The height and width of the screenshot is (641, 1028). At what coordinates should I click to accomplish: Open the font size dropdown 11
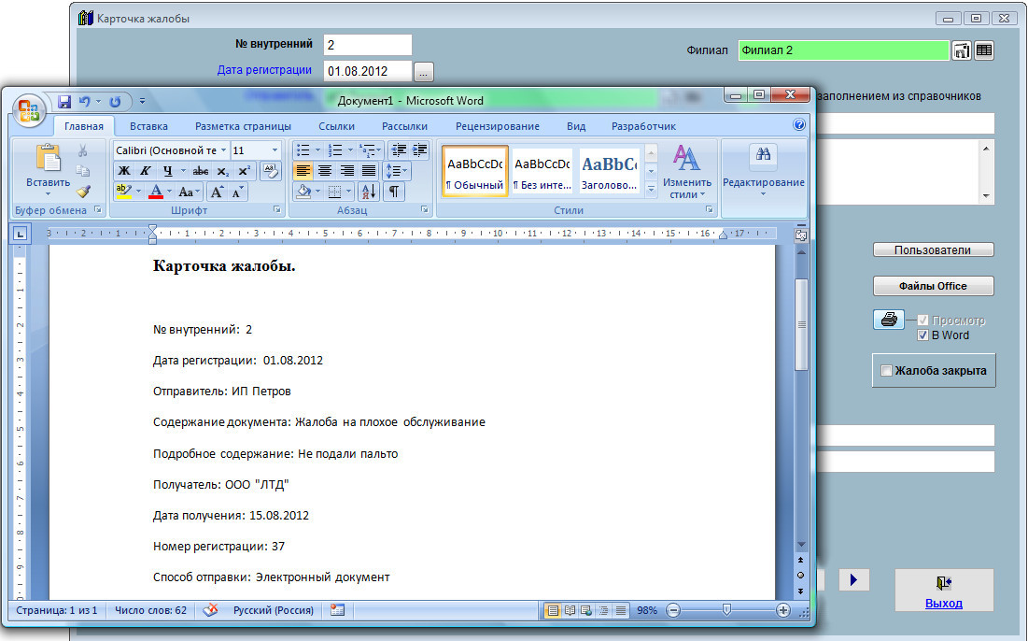pos(275,150)
